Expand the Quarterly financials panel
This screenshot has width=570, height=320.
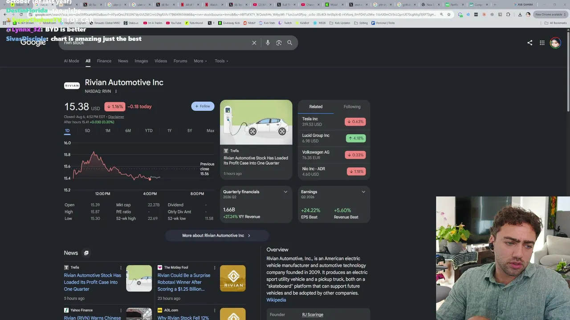pos(285,192)
